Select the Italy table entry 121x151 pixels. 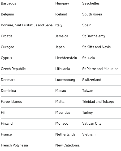59,25
